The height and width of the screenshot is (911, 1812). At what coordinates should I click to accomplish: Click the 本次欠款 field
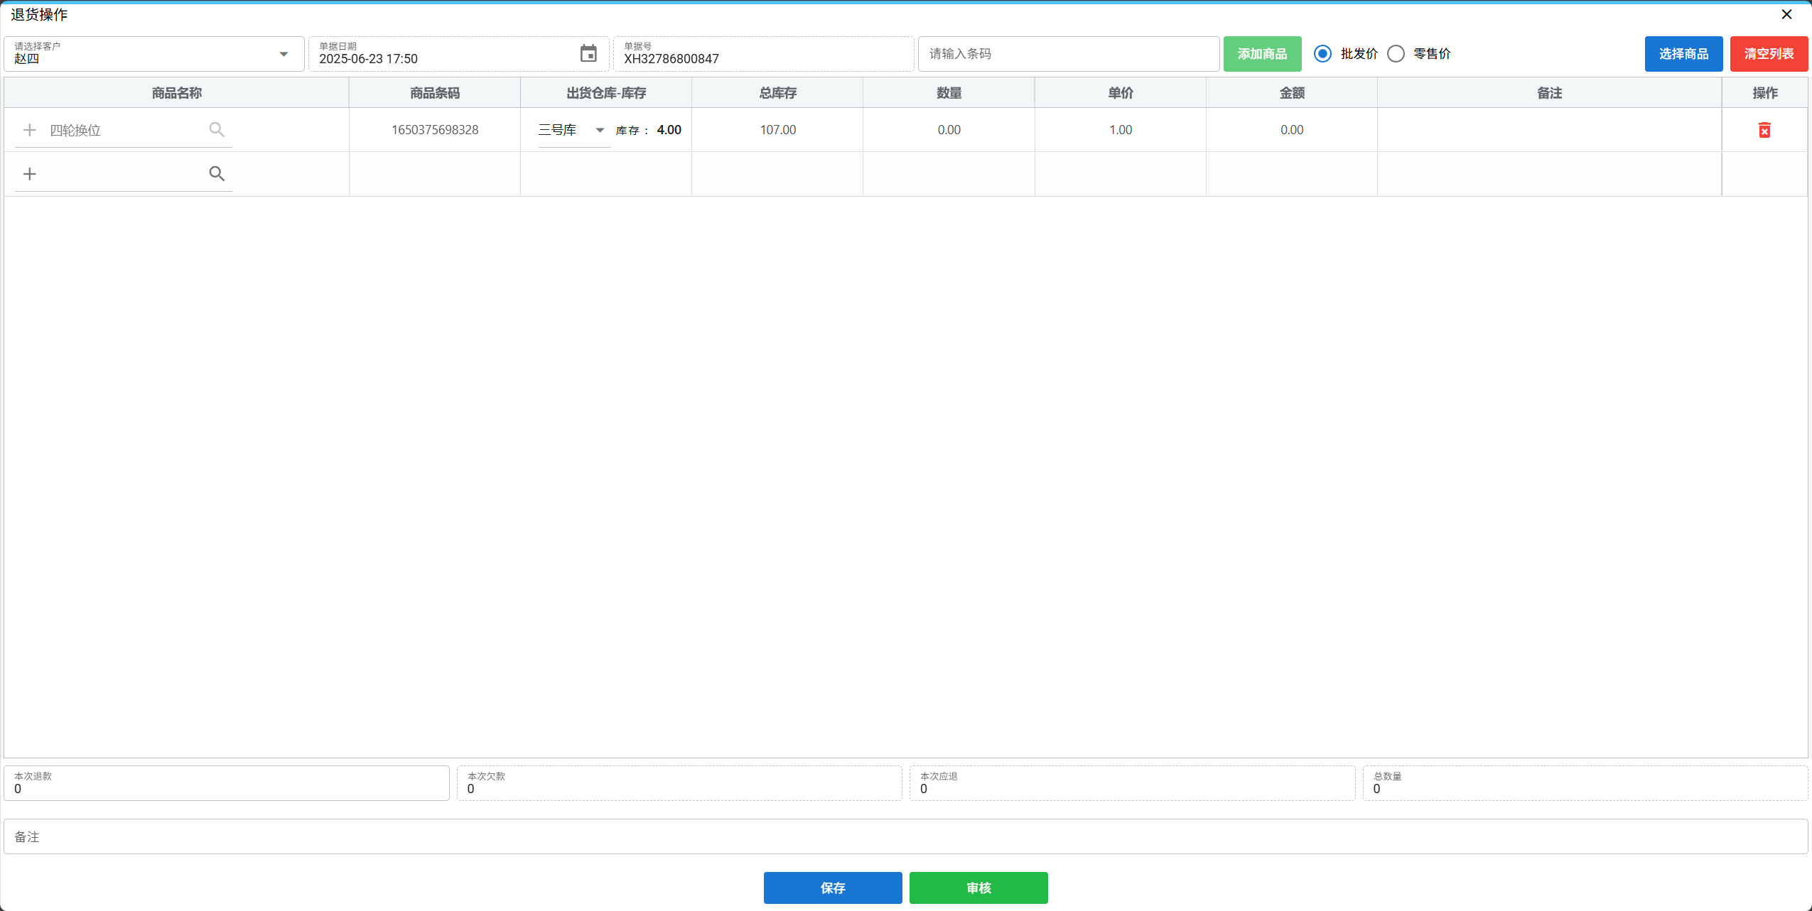[679, 783]
